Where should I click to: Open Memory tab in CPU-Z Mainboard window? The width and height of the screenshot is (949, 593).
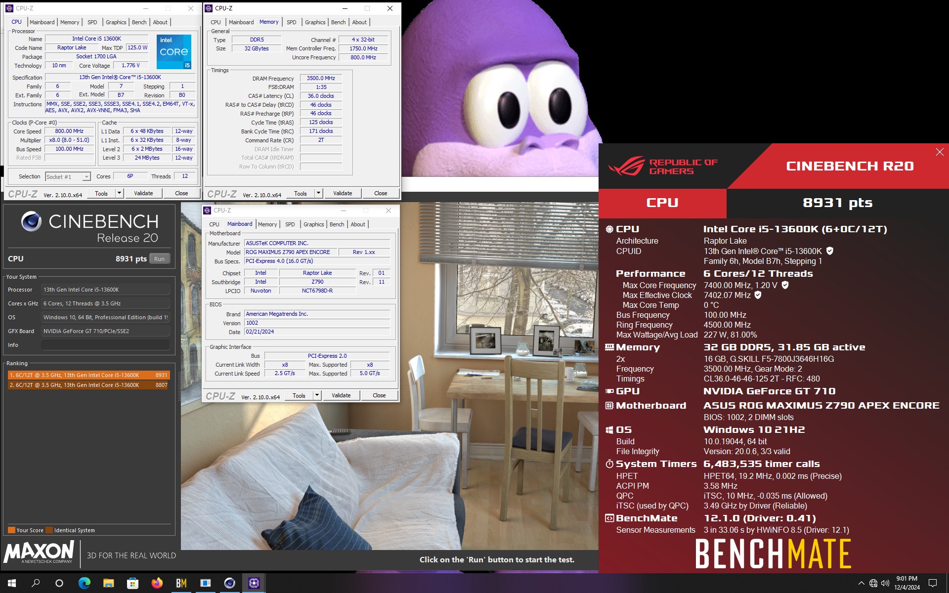[267, 224]
